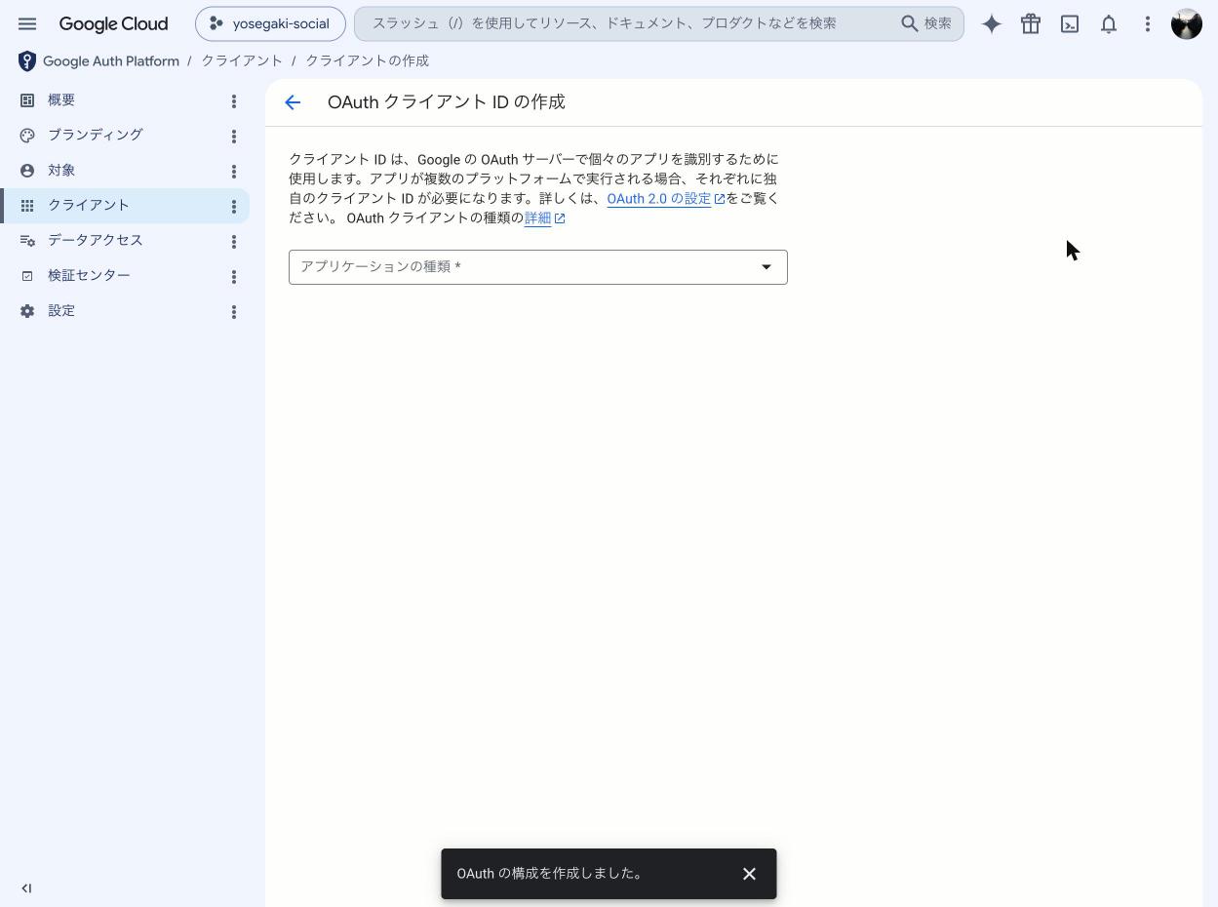The width and height of the screenshot is (1218, 907).
Task: Open more options for 設定
Action: pyautogui.click(x=234, y=312)
